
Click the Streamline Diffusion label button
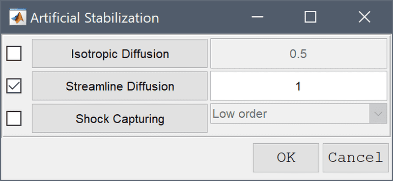(119, 86)
